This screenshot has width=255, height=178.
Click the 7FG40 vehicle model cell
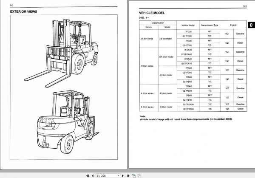point(188,68)
